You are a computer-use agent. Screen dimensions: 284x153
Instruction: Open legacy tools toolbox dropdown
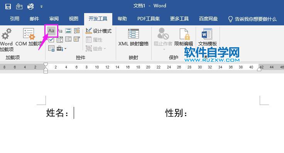click(61, 48)
